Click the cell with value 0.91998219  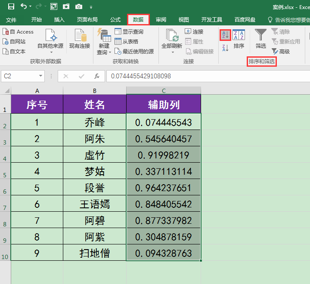164,154
